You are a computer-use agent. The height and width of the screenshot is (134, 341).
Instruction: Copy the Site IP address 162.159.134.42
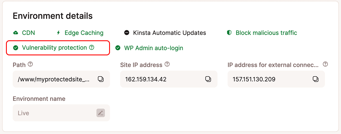point(208,79)
